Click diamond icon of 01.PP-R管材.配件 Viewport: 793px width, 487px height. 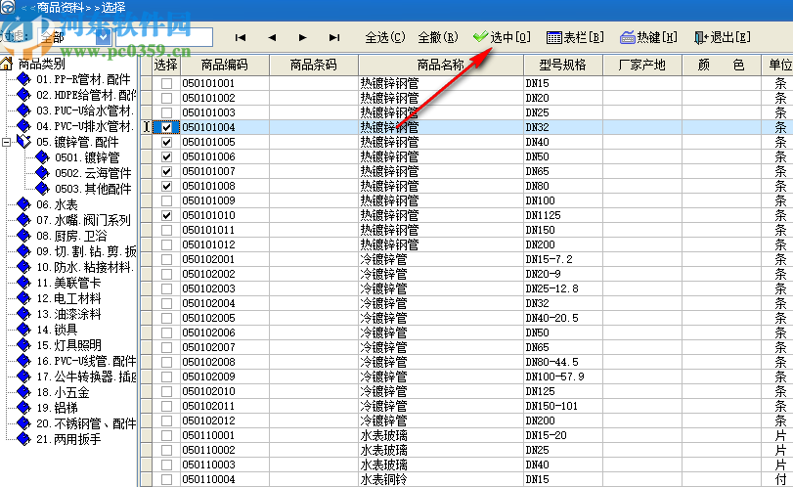pyautogui.click(x=23, y=79)
